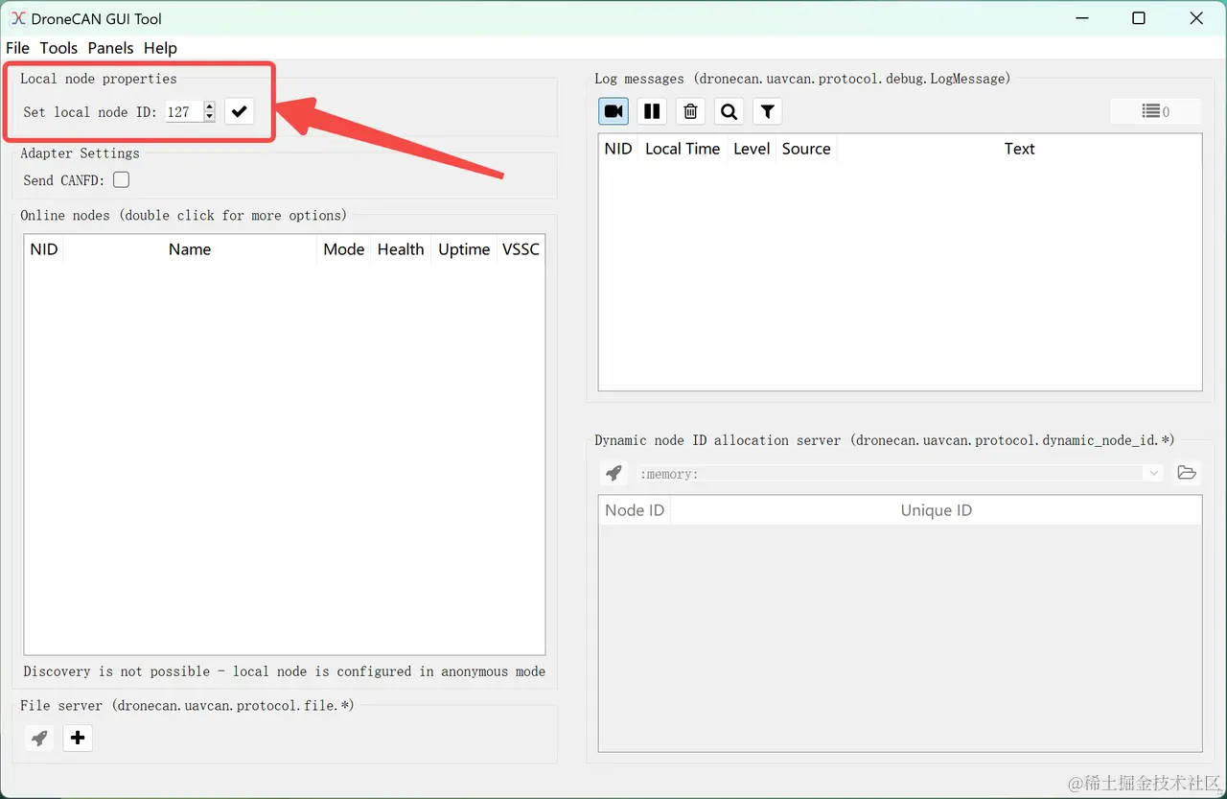Click the Unique ID column header
Screen dimensions: 1227x799
(x=937, y=510)
